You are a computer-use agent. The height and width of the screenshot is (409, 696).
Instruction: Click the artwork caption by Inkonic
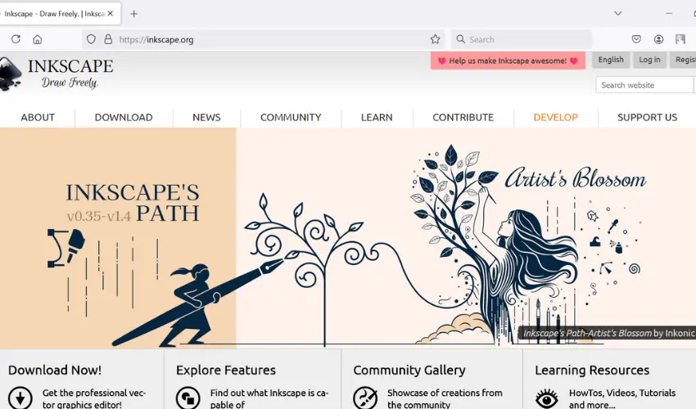tap(608, 333)
